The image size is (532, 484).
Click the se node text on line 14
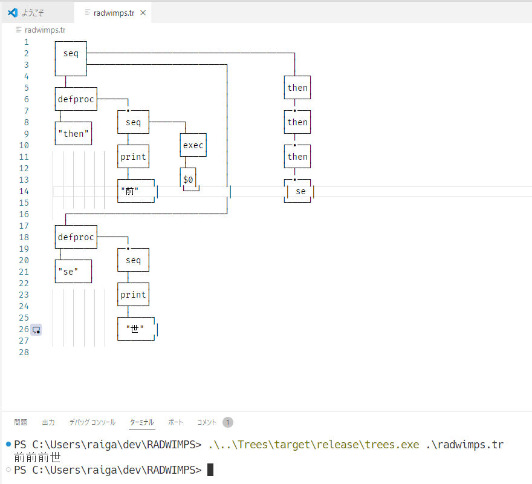(300, 192)
